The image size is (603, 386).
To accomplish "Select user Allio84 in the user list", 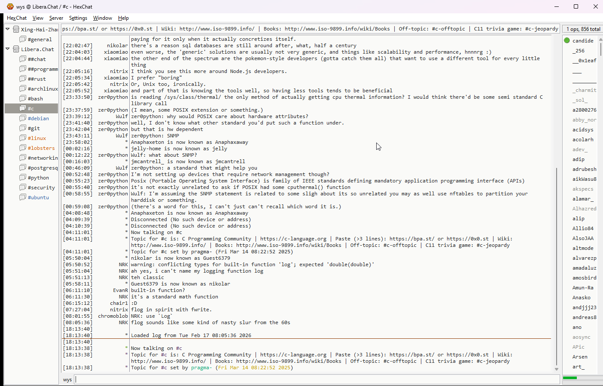I will click(583, 228).
